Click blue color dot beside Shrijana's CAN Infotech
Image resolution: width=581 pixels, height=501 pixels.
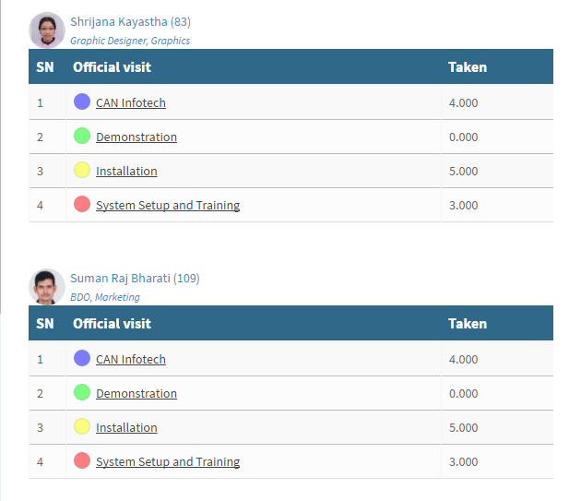82,101
